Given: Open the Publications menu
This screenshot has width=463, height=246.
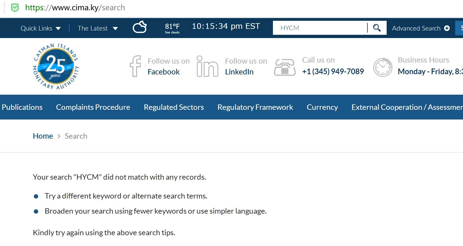Looking at the screenshot, I should (x=22, y=107).
